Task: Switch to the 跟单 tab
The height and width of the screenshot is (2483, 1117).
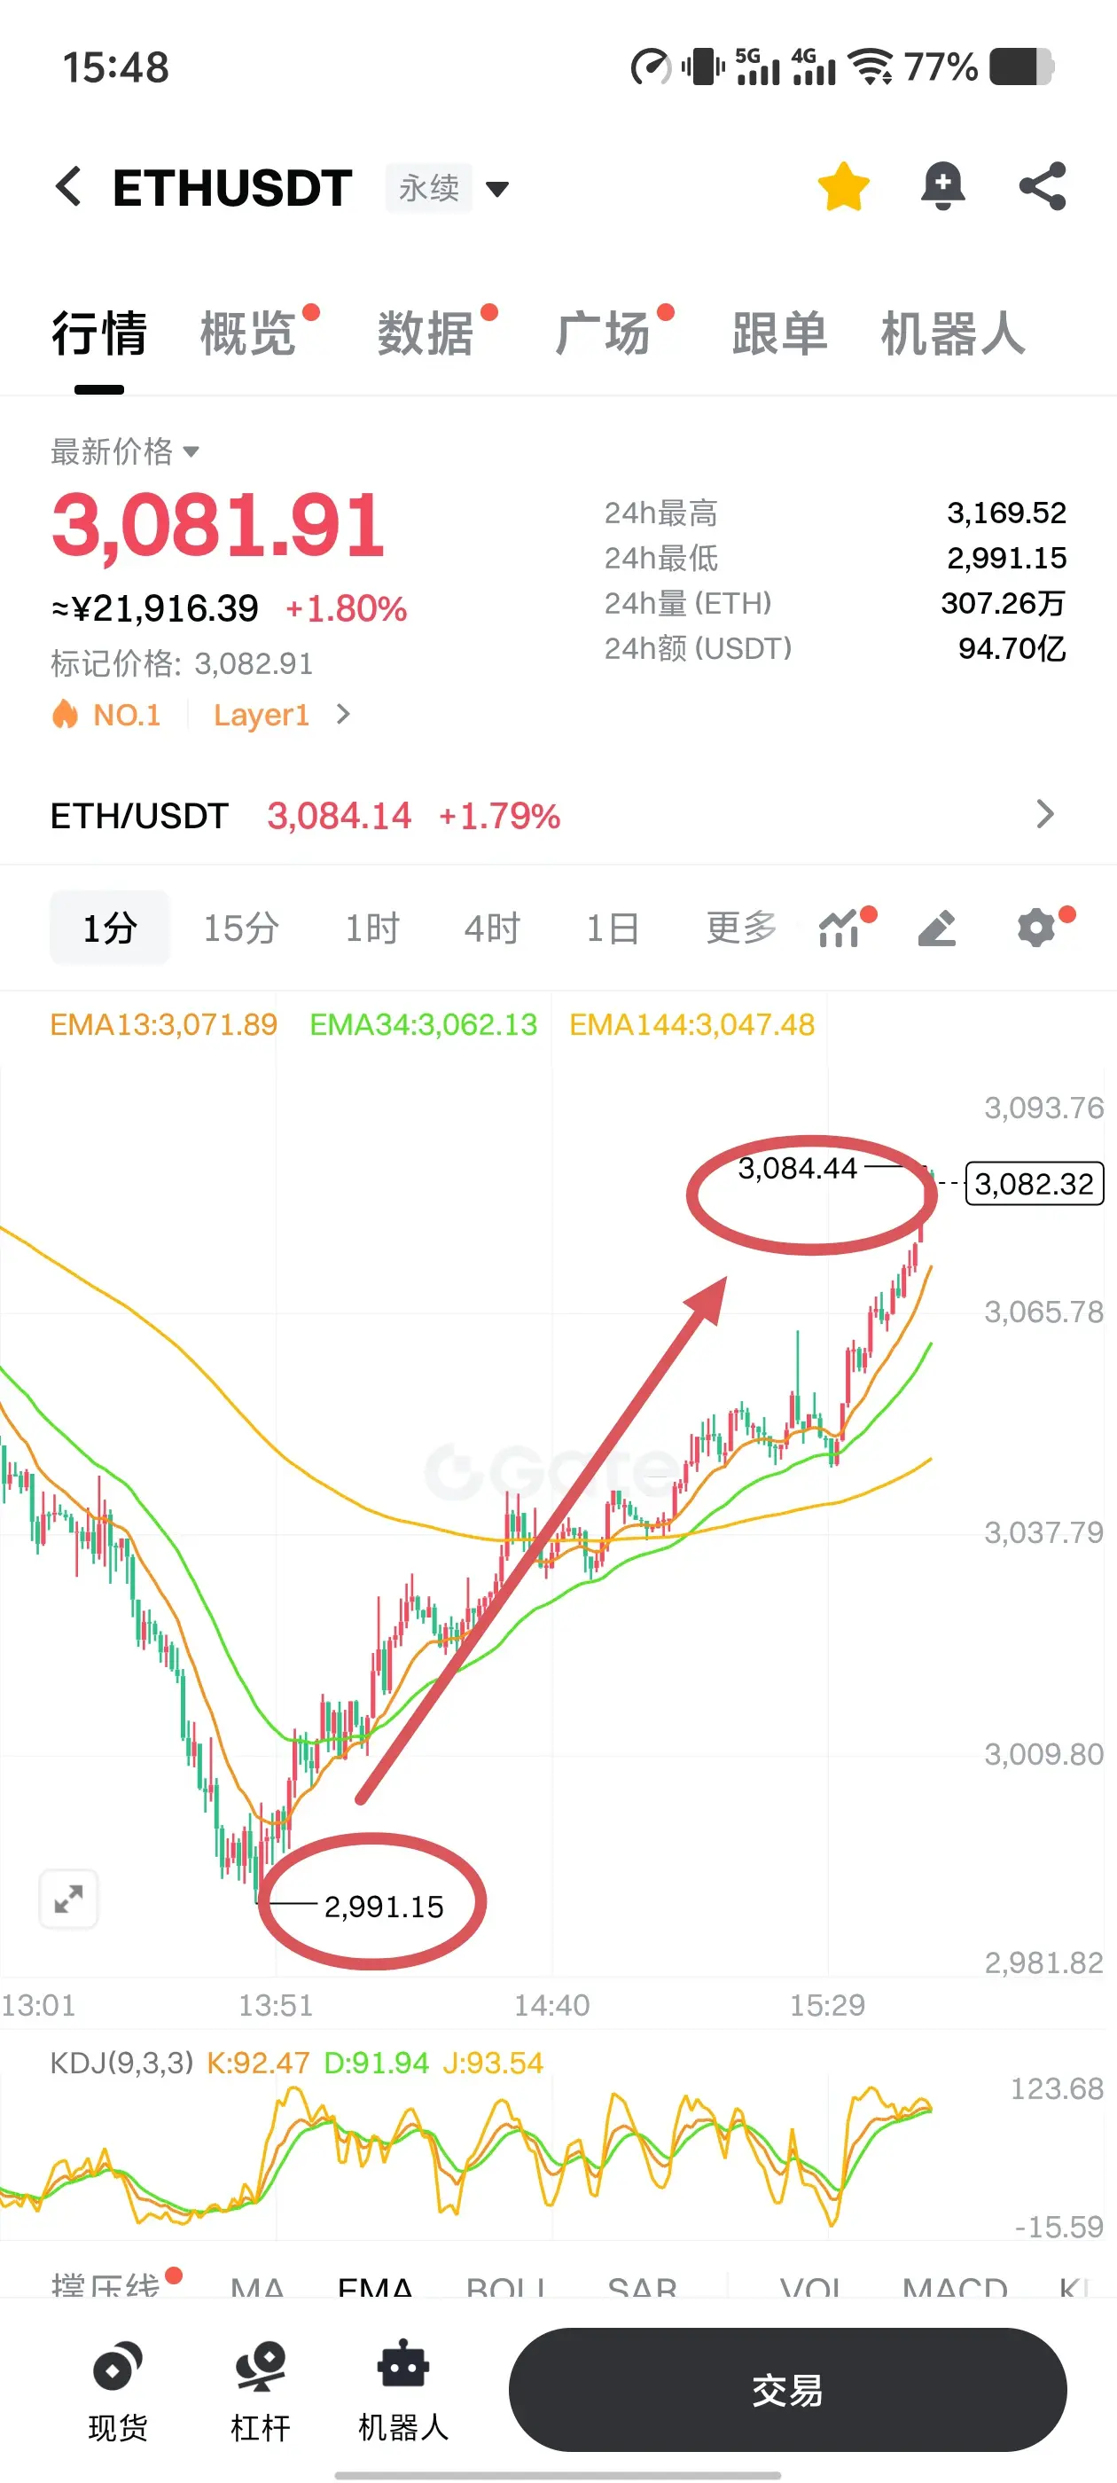Action: point(779,333)
